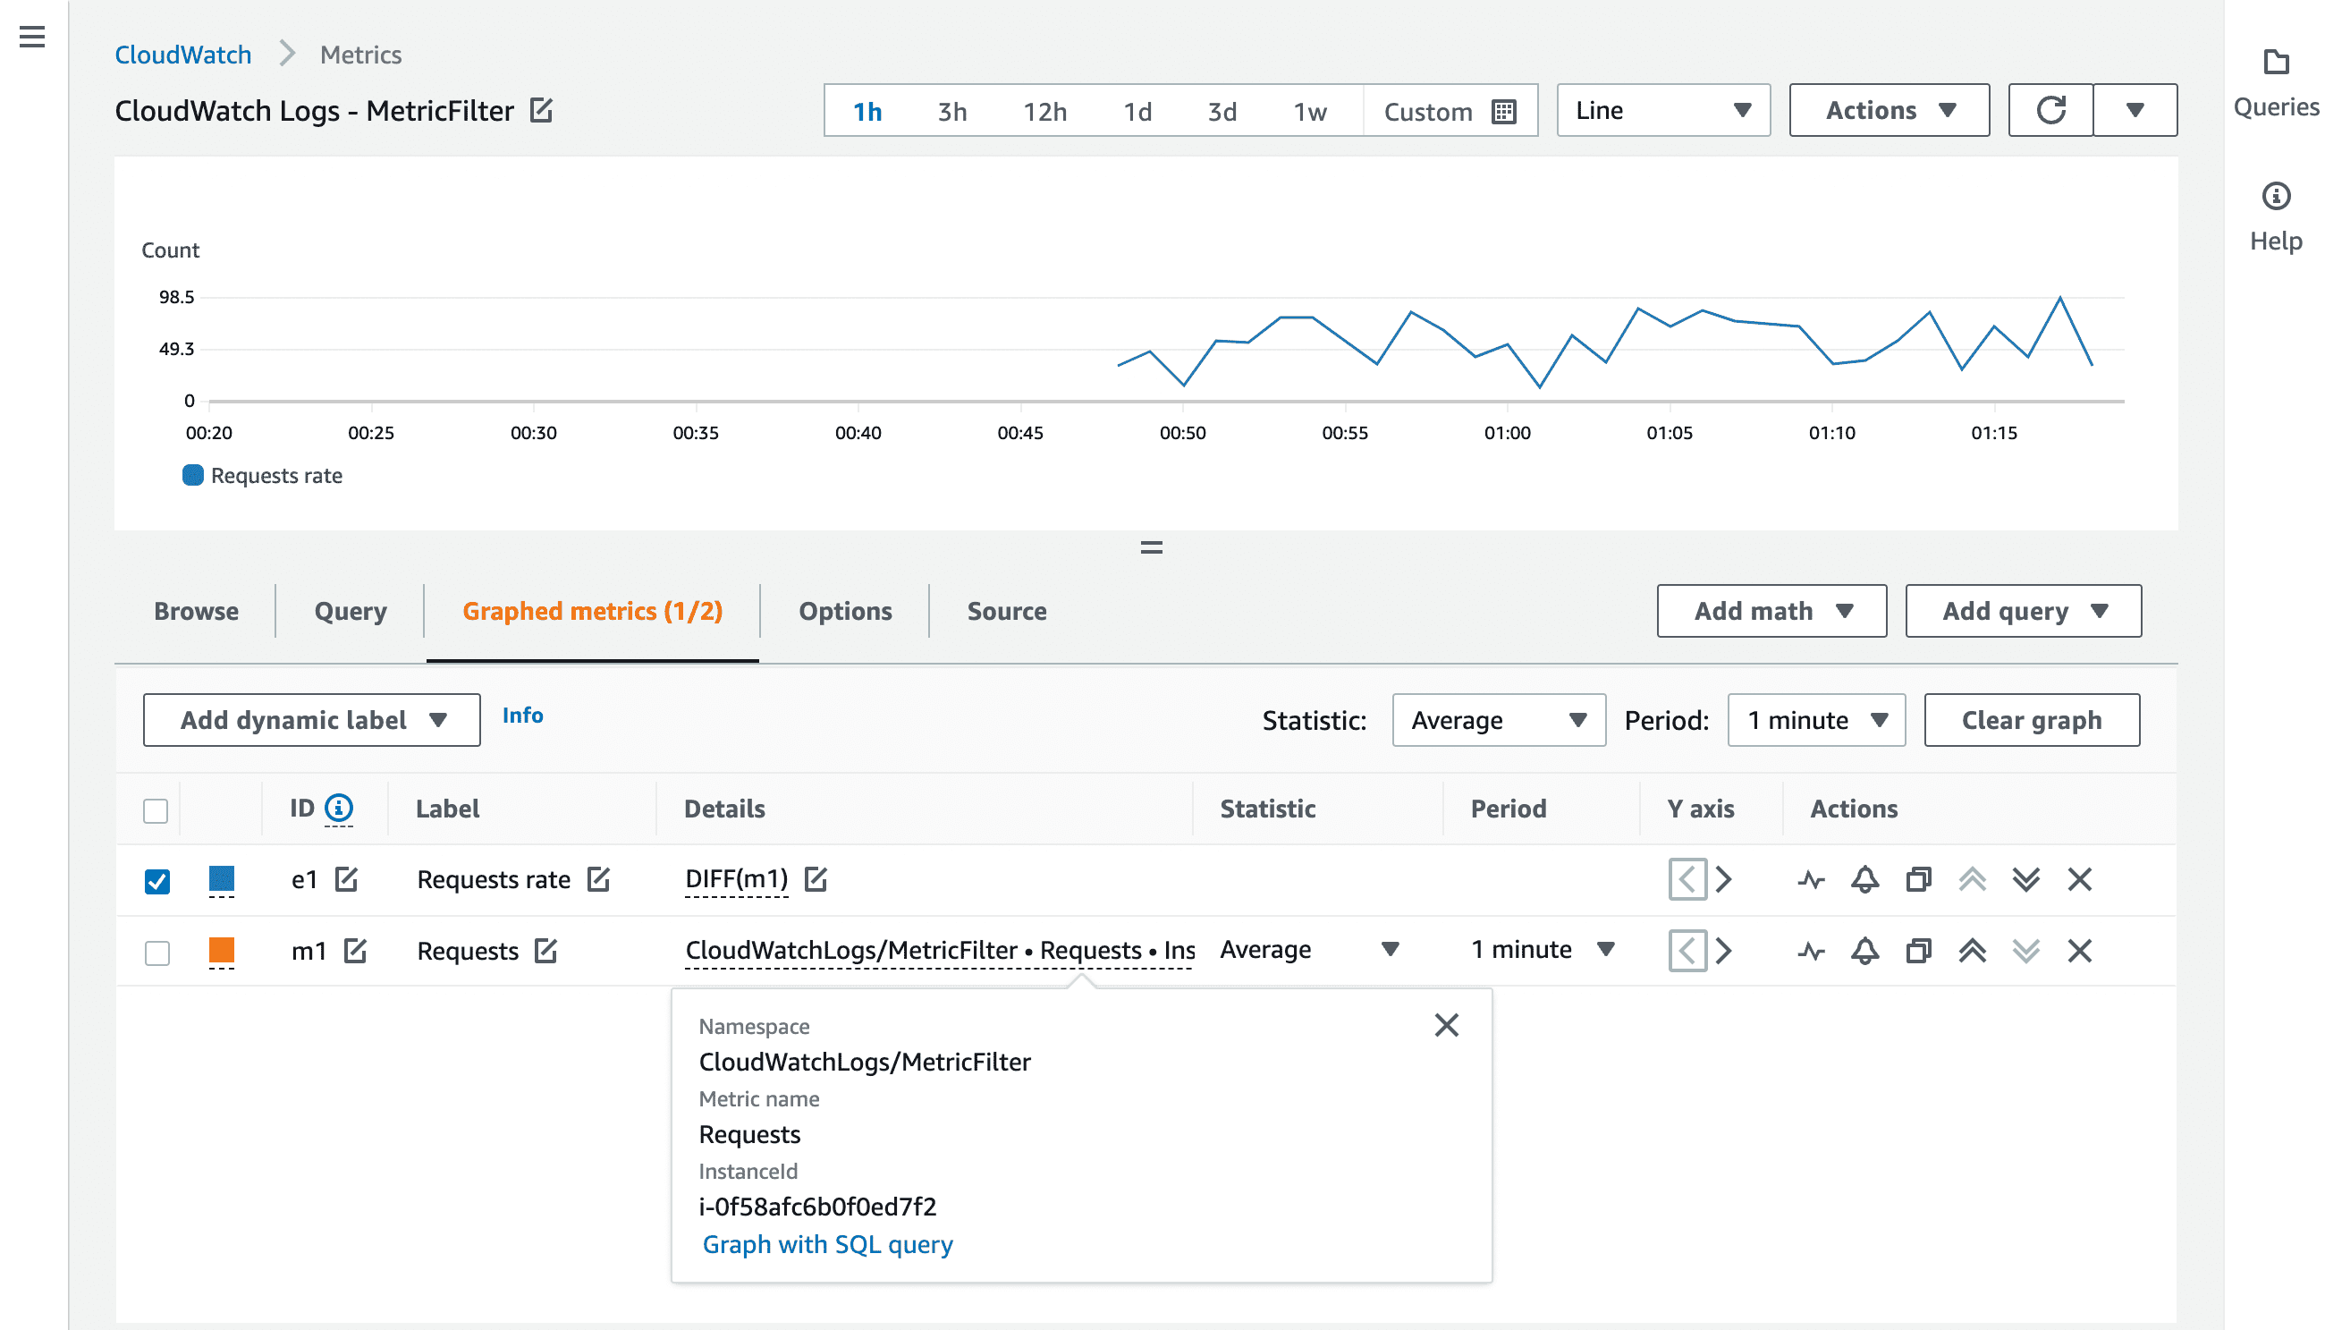This screenshot has width=2325, height=1330.
Task: Open the global Period dropdown
Action: click(x=1815, y=720)
